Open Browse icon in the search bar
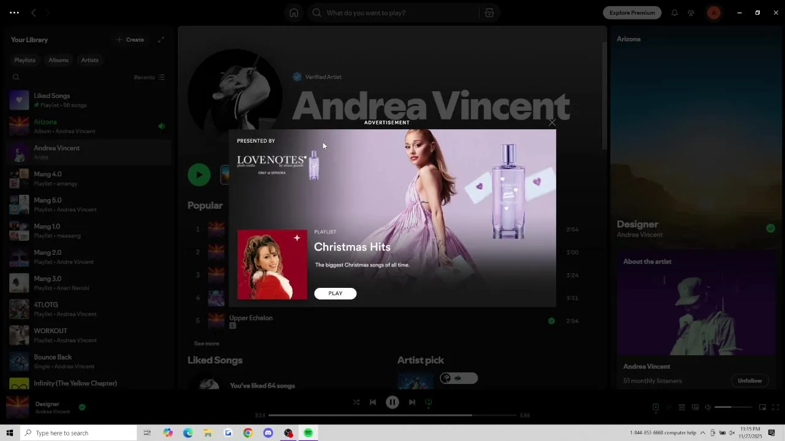Viewport: 785px width, 441px height. point(489,13)
